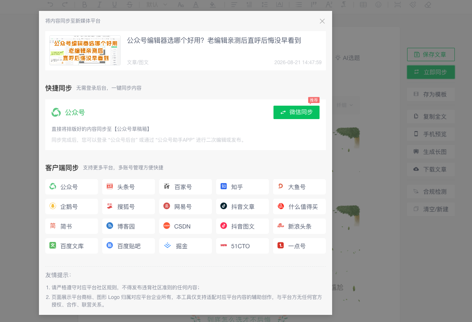Toggle strikethrough formatting in toolbar
Viewport: 472px width, 322px height.
click(x=129, y=5)
